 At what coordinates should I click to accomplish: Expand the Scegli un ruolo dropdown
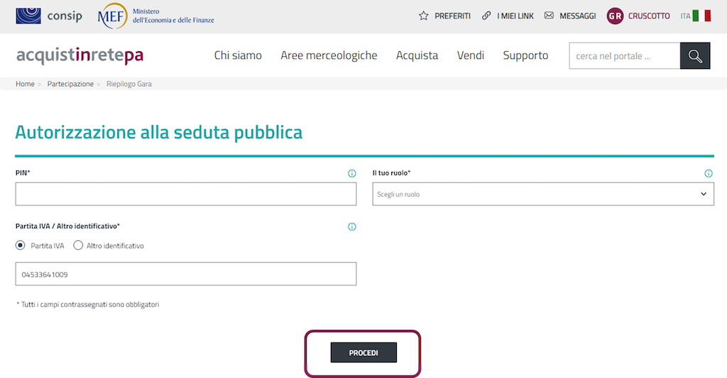coord(543,194)
